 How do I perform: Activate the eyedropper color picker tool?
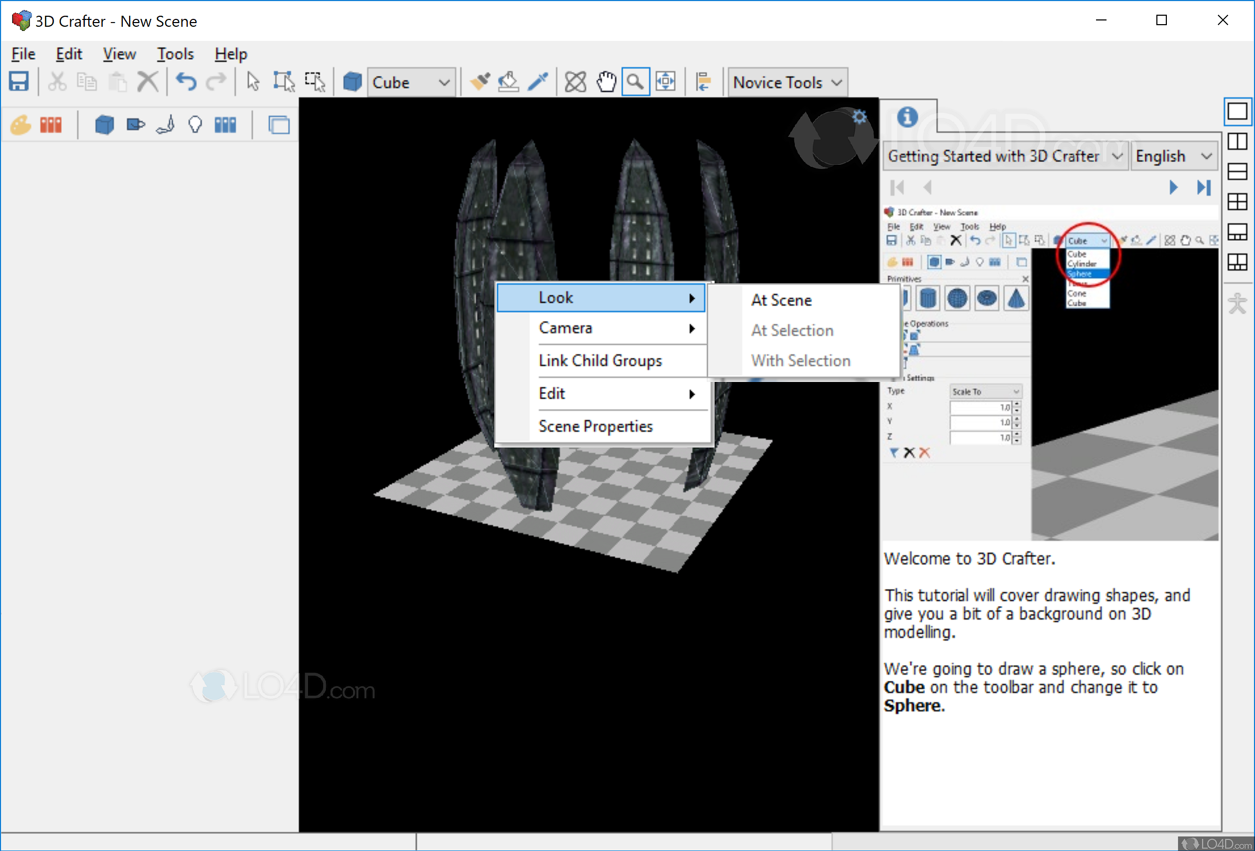tap(538, 81)
